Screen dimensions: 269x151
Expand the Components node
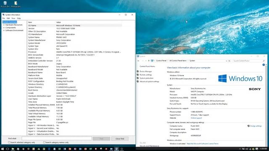click(4, 28)
